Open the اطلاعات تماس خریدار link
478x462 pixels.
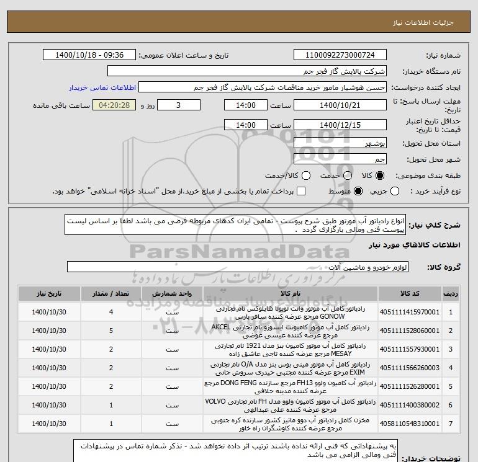(102, 87)
